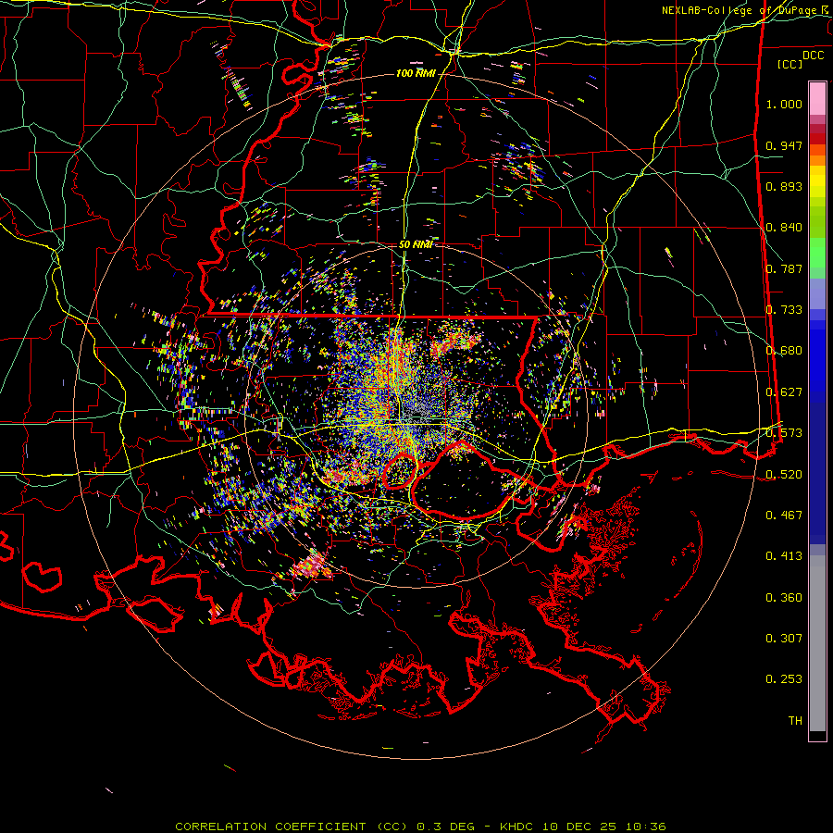This screenshot has height=833, width=833.
Task: Pick the gray lower color bar segment
Action: click(817, 643)
